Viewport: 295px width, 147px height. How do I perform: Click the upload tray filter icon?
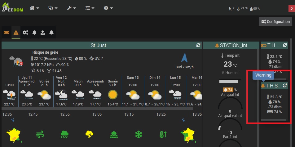point(42,32)
